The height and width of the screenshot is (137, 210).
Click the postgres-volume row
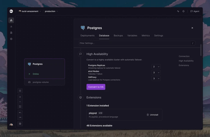click(x=45, y=82)
